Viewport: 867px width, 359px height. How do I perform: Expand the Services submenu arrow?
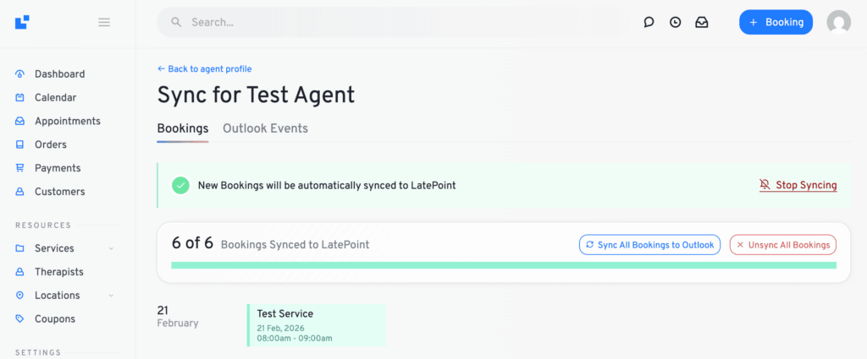point(111,248)
